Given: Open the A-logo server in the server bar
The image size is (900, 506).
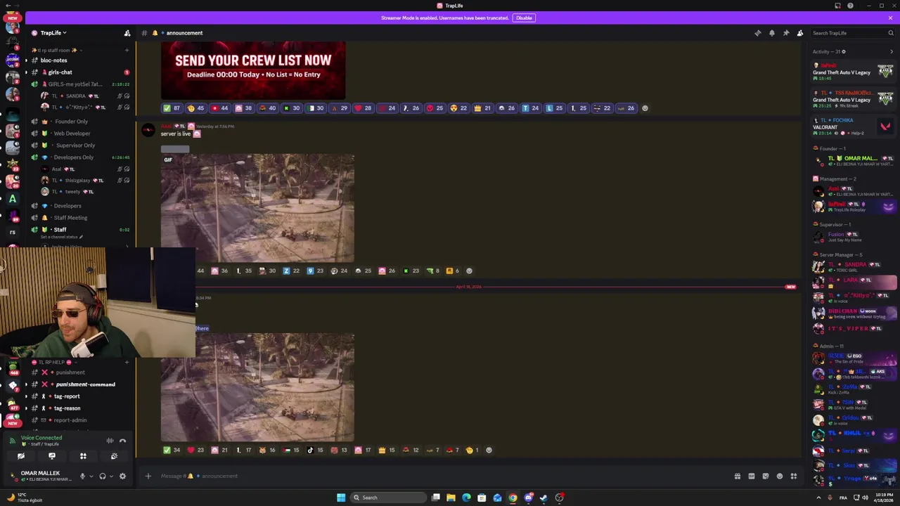Looking at the screenshot, I should coord(12,199).
